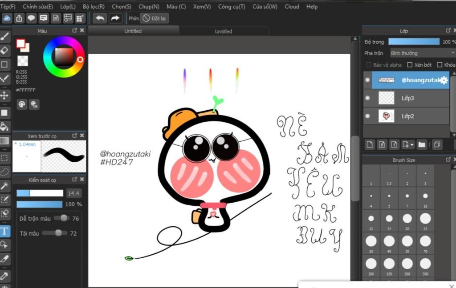Viewport: 456px width, 288px height.
Task: Select the Lớp2 layer thumbnail
Action: point(386,116)
